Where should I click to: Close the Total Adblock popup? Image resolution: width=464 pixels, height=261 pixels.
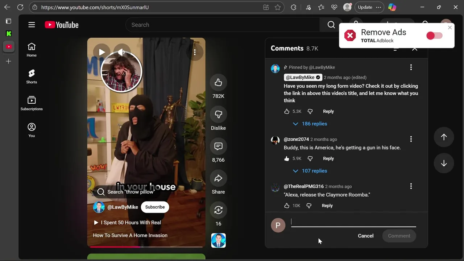tap(450, 28)
